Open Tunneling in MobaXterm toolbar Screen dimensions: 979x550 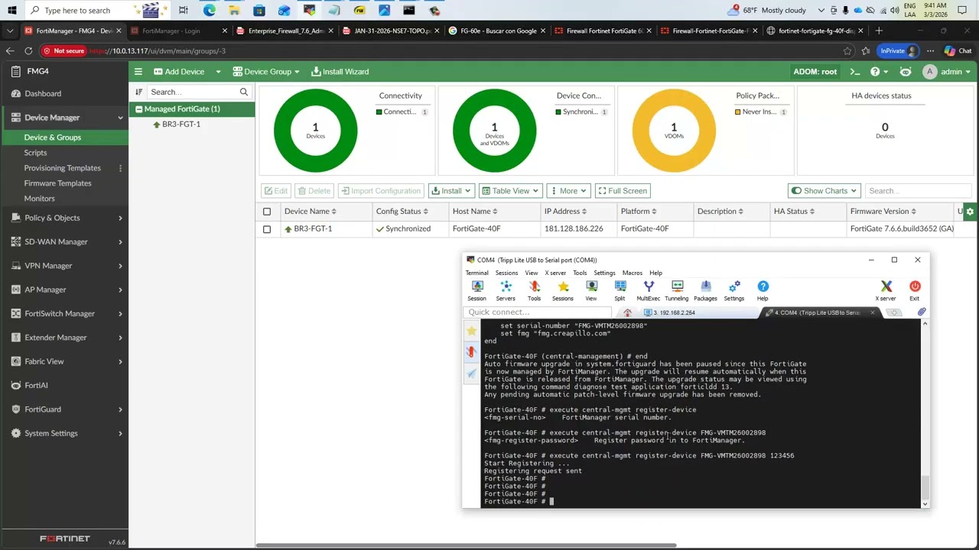(677, 290)
